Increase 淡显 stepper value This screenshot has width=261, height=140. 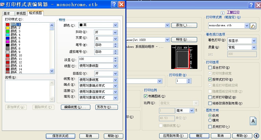point(115,58)
